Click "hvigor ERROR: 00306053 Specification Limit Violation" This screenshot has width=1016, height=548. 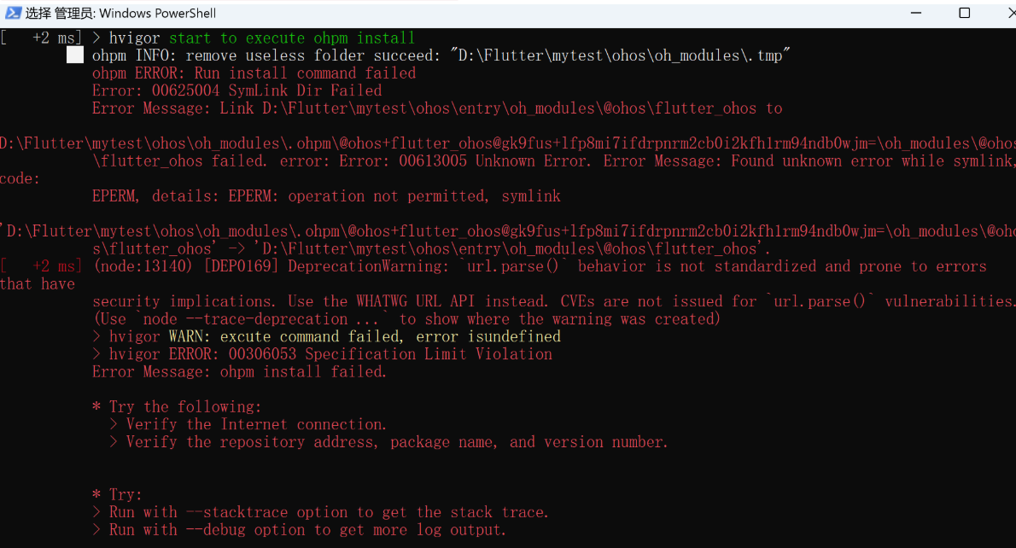click(330, 354)
